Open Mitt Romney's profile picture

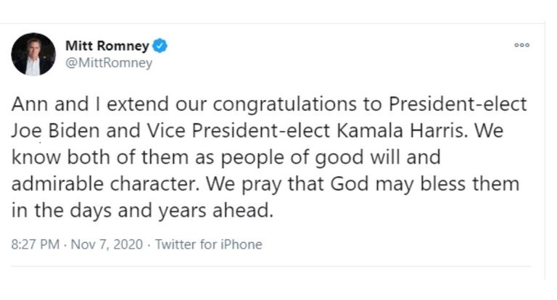point(33,54)
